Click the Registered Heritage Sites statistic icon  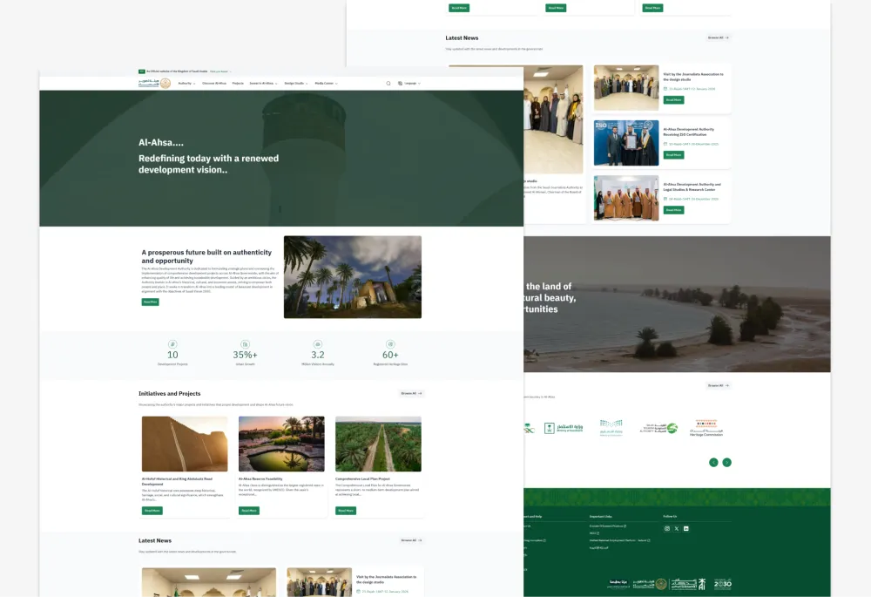coord(390,344)
